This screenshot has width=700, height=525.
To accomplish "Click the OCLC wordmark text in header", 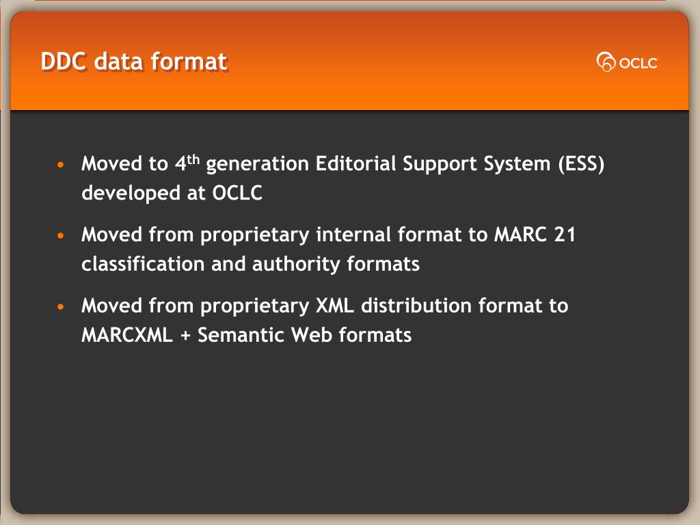I will click(638, 64).
